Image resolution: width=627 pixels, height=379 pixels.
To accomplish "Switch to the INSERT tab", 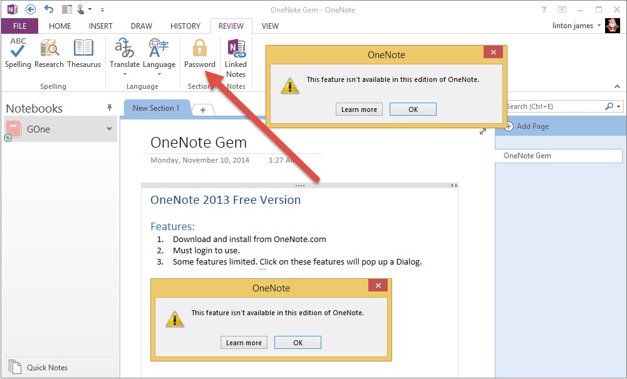I will pos(100,26).
